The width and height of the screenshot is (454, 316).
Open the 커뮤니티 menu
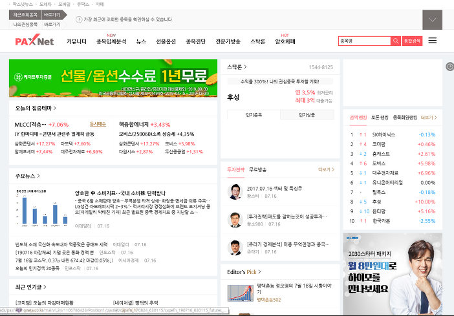76,41
